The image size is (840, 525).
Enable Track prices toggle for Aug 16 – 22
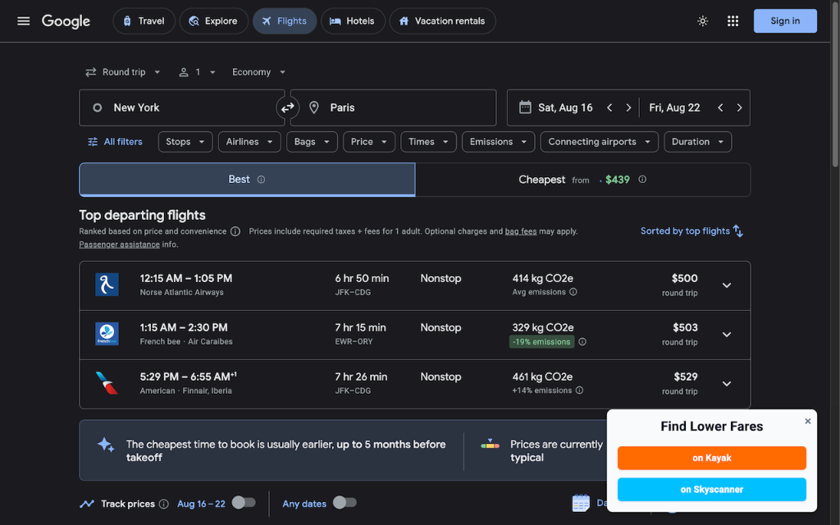coord(243,503)
